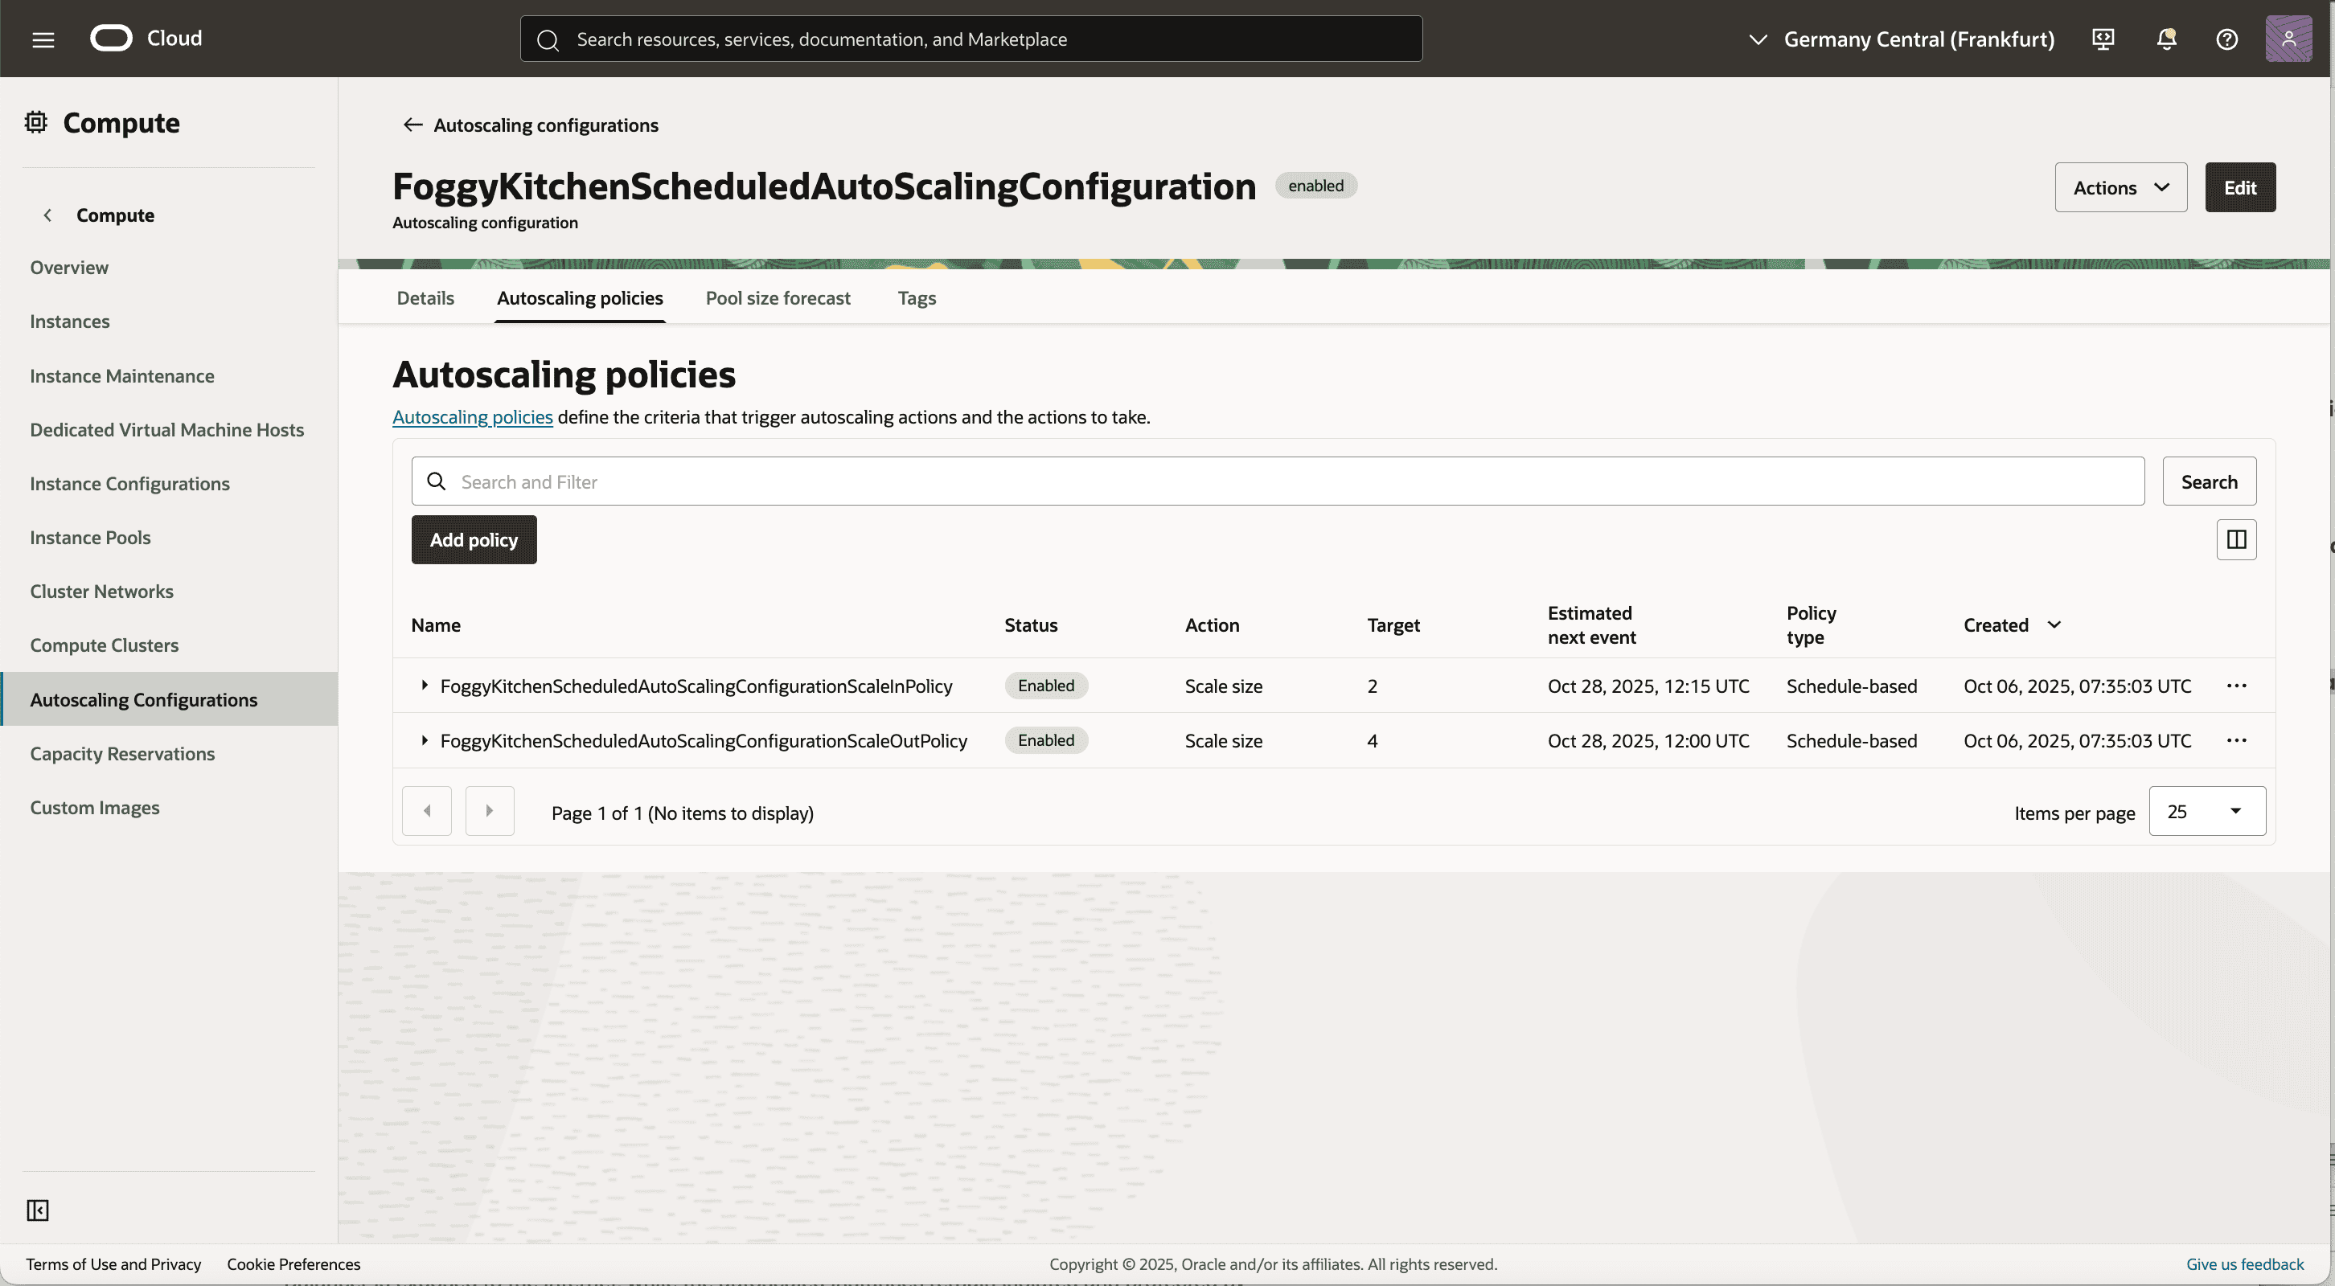Open Terms of Use and Privacy
The height and width of the screenshot is (1286, 2335).
tap(113, 1264)
